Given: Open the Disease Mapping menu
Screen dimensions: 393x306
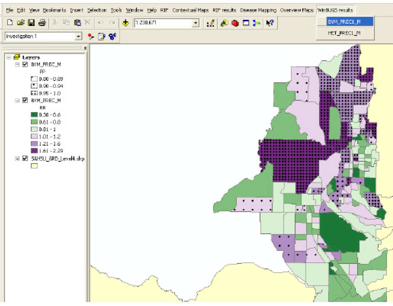Looking at the screenshot, I should coord(258,10).
